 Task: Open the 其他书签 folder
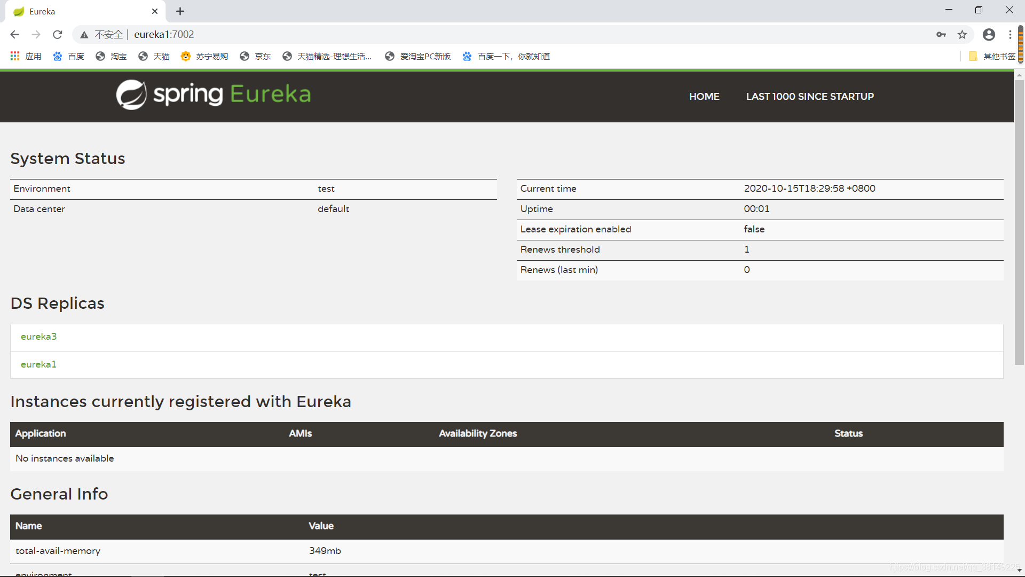tap(992, 56)
